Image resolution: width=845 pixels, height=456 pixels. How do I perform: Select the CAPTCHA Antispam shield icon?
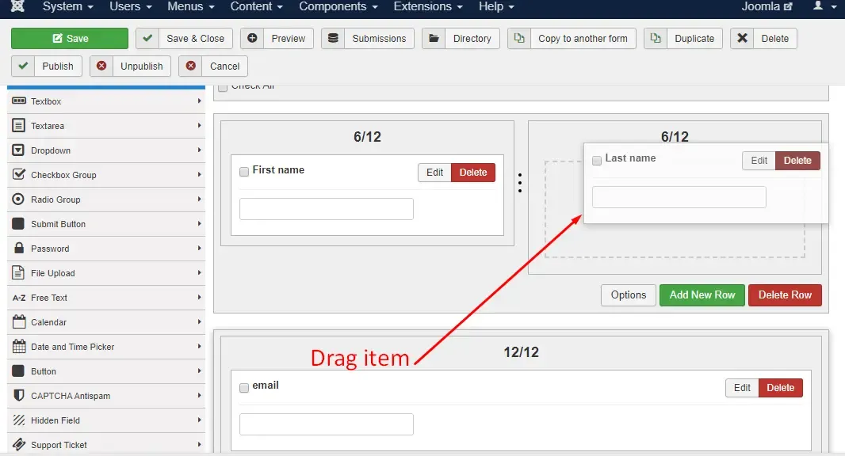[x=19, y=396]
